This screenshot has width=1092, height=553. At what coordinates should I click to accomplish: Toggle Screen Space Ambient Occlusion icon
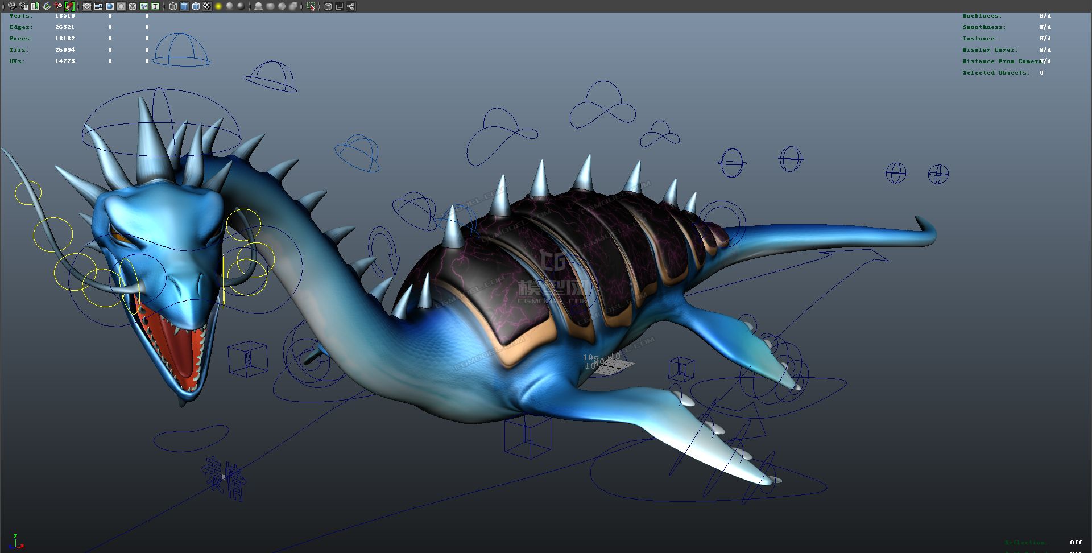(258, 6)
